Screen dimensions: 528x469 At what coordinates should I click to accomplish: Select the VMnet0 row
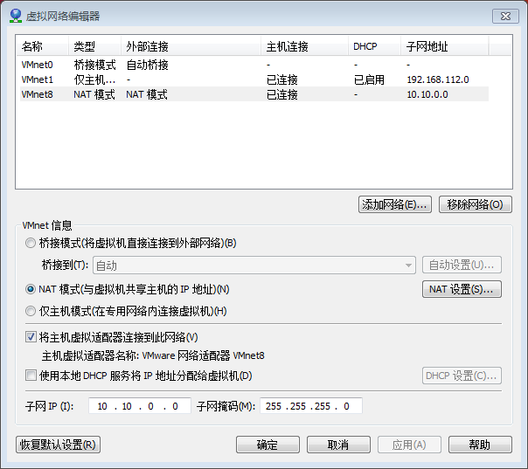(x=254, y=65)
